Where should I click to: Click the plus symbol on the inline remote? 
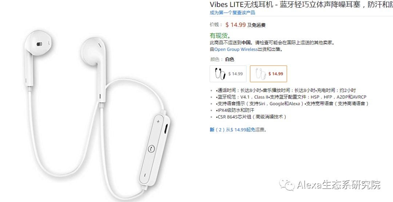coord(158,122)
